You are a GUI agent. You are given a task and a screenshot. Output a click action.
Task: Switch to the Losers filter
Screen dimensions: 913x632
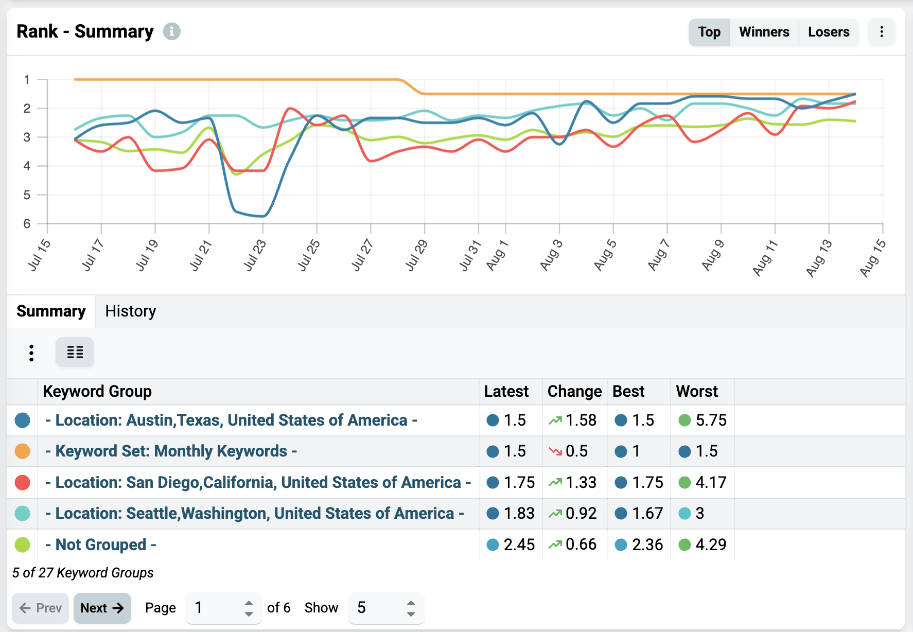click(x=829, y=32)
